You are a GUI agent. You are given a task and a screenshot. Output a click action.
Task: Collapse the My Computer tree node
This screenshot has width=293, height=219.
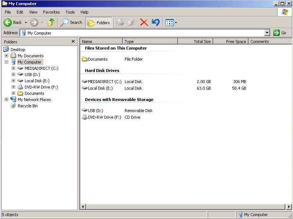(6, 62)
